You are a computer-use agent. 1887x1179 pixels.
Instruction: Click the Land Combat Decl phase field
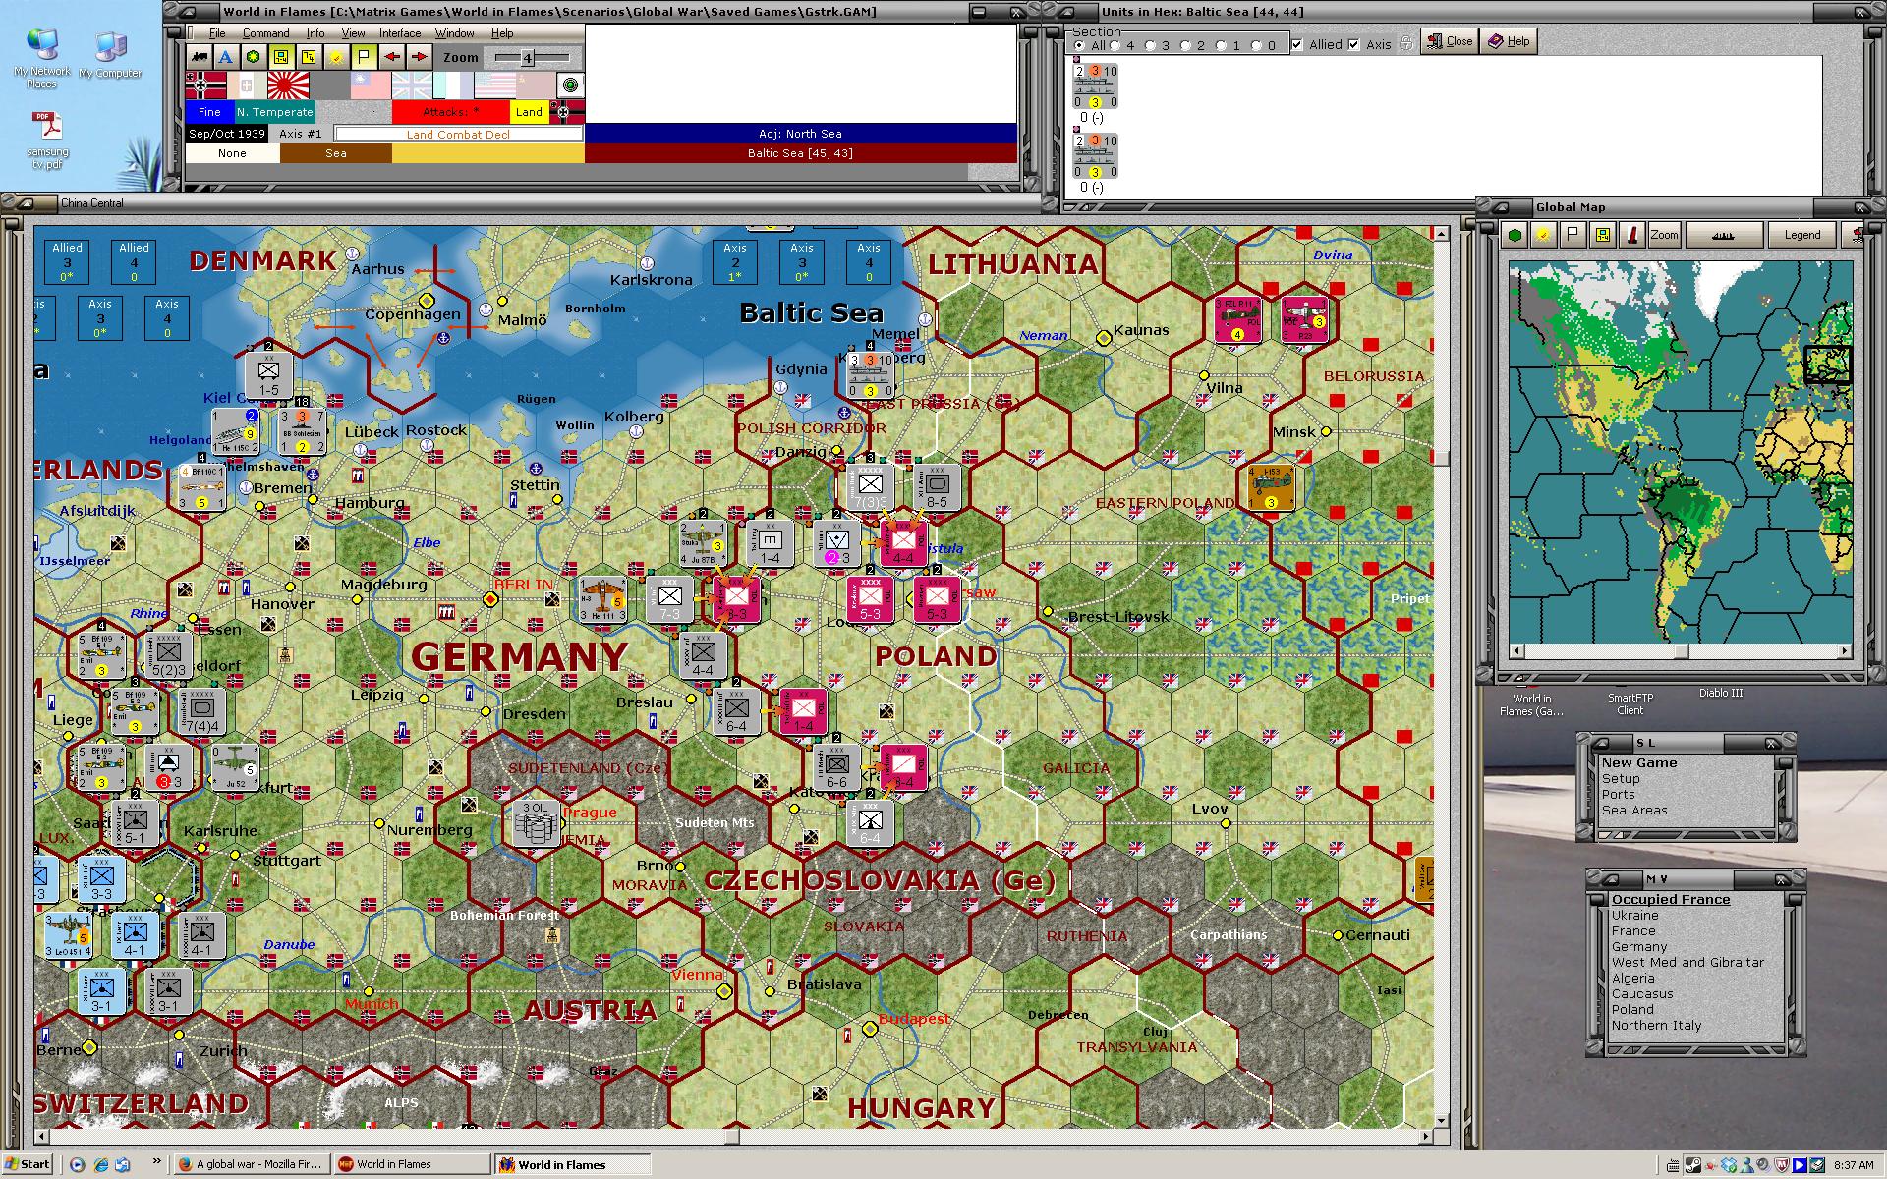pyautogui.click(x=458, y=134)
